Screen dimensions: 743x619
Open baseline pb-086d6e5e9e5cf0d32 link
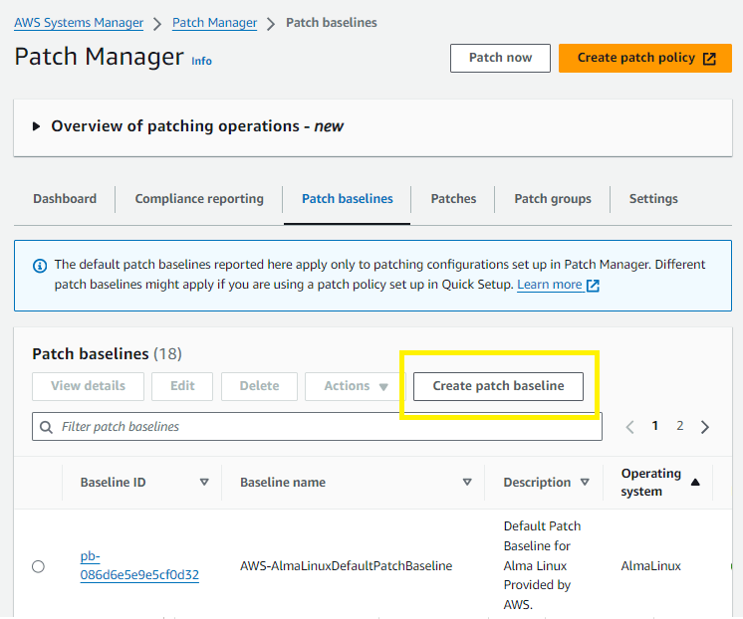click(139, 566)
